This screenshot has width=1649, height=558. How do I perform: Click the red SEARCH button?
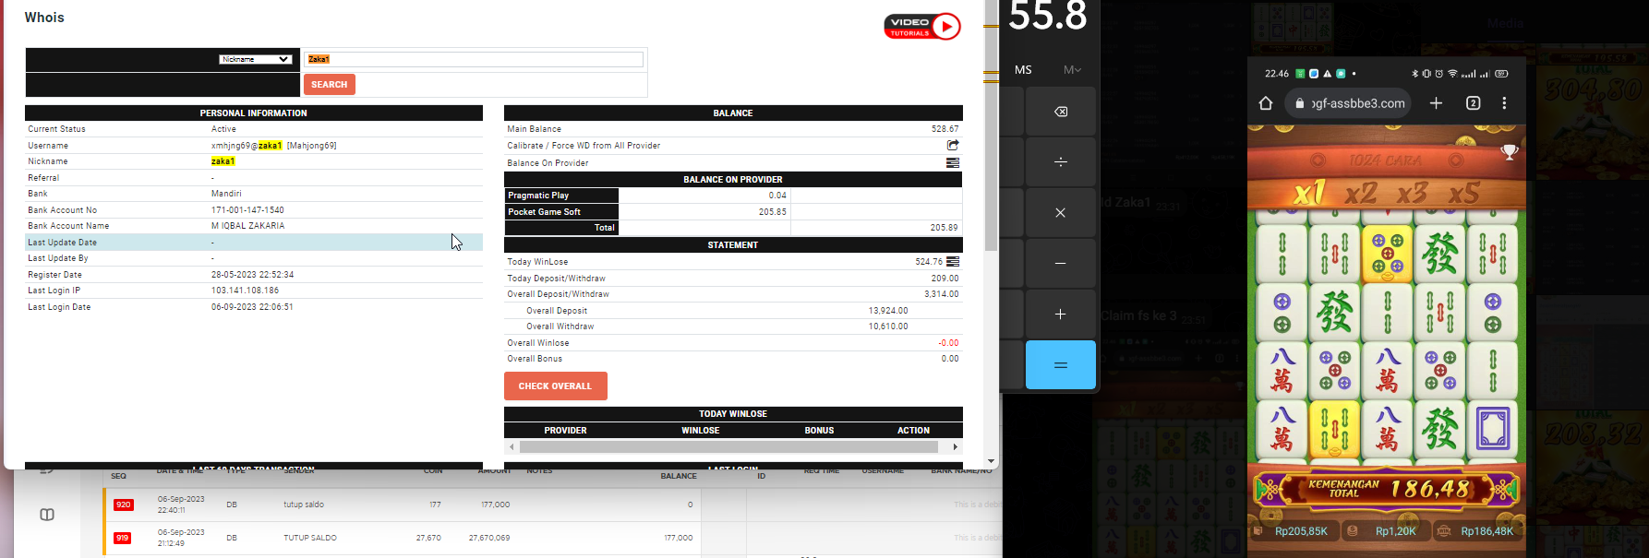[x=329, y=84]
